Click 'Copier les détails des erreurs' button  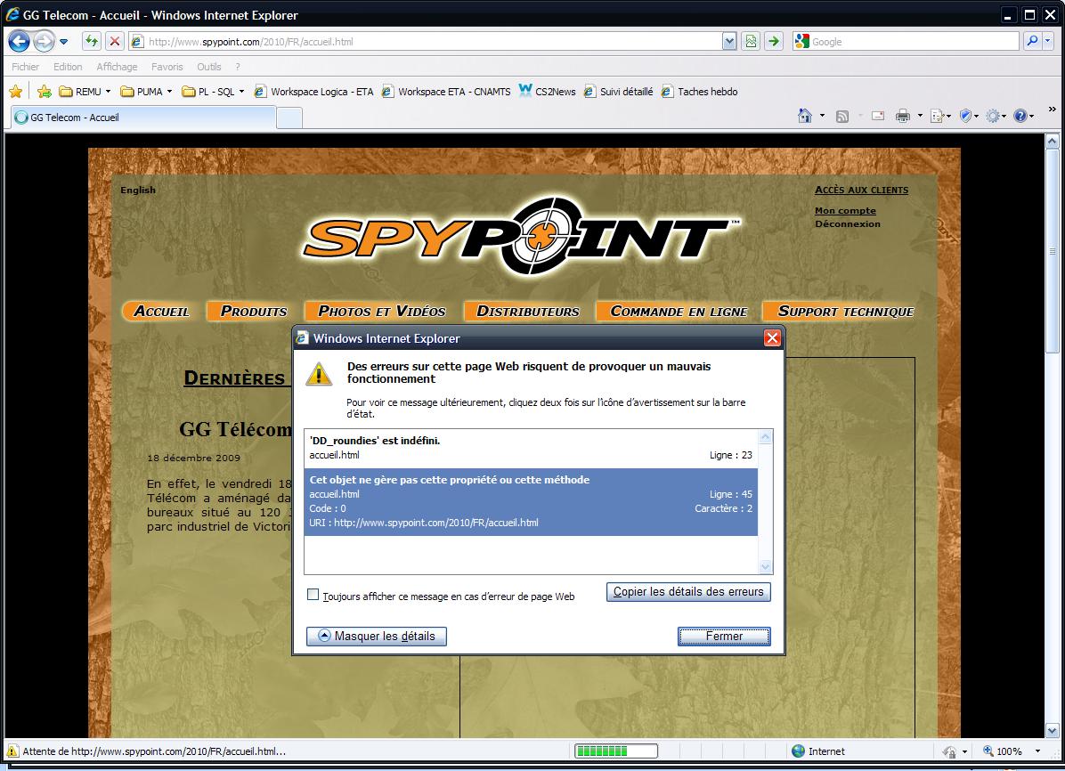[688, 592]
